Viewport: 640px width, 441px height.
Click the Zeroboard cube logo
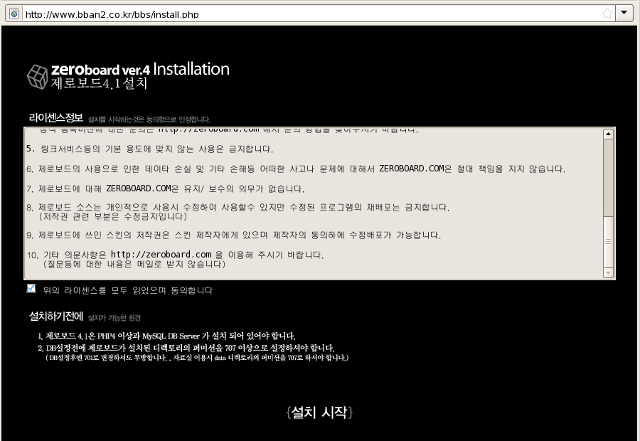click(x=38, y=76)
